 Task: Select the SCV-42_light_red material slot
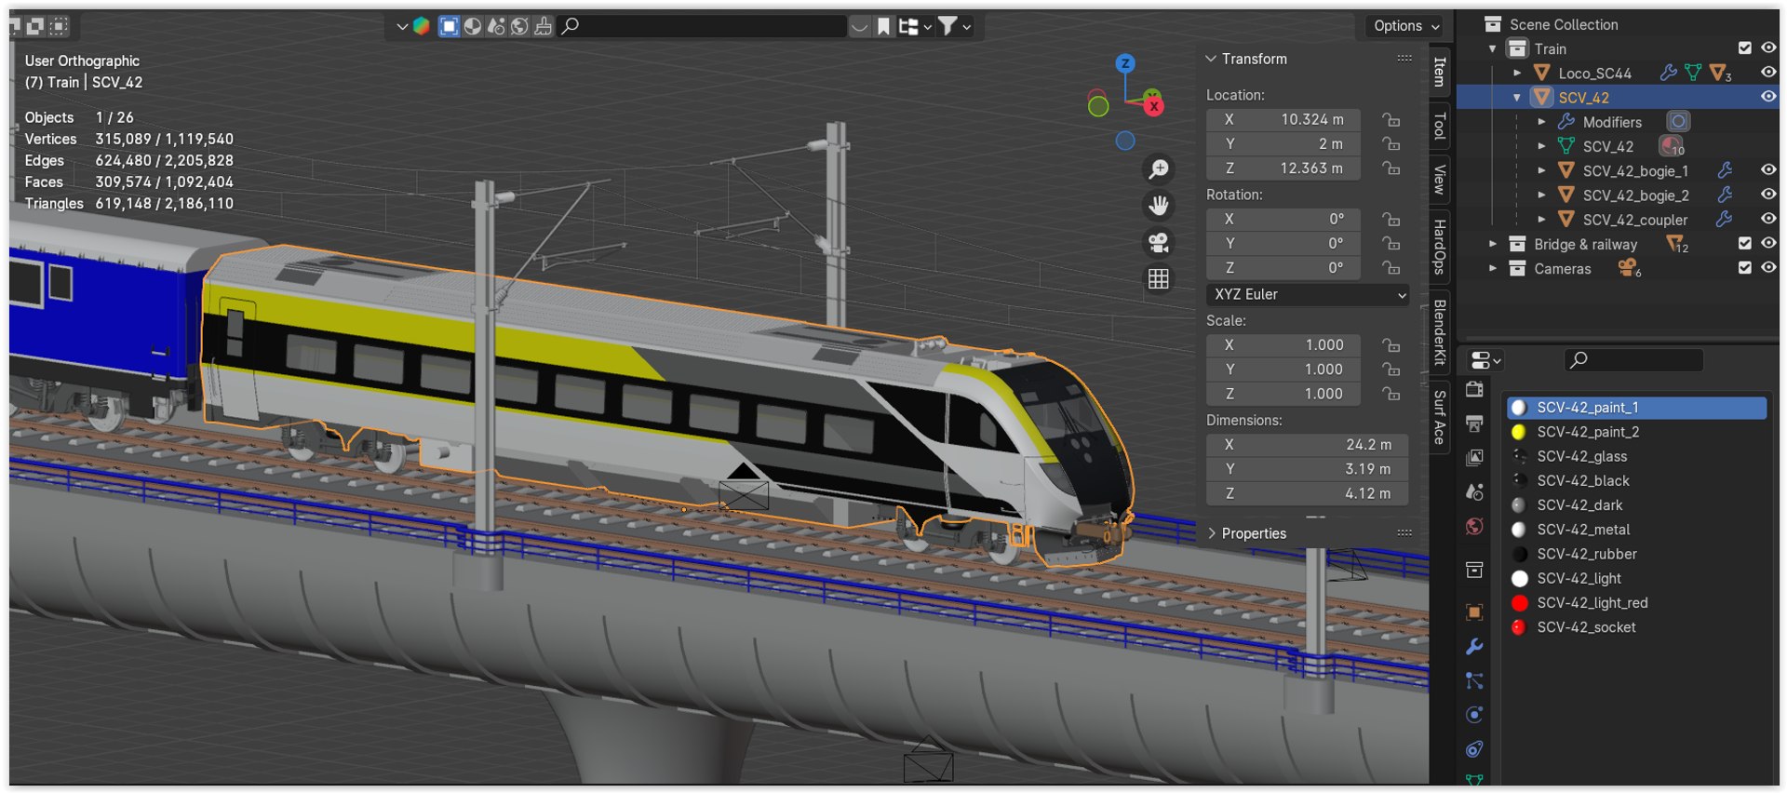(1636, 603)
